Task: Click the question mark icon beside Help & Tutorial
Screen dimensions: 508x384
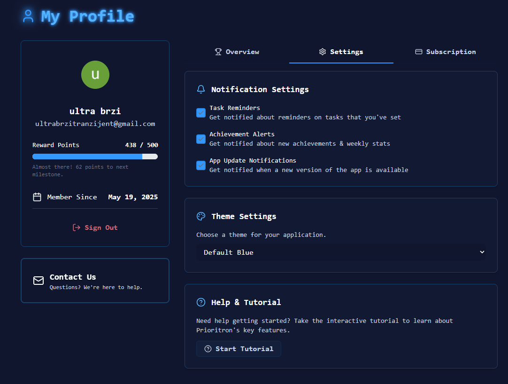Action: (x=201, y=302)
